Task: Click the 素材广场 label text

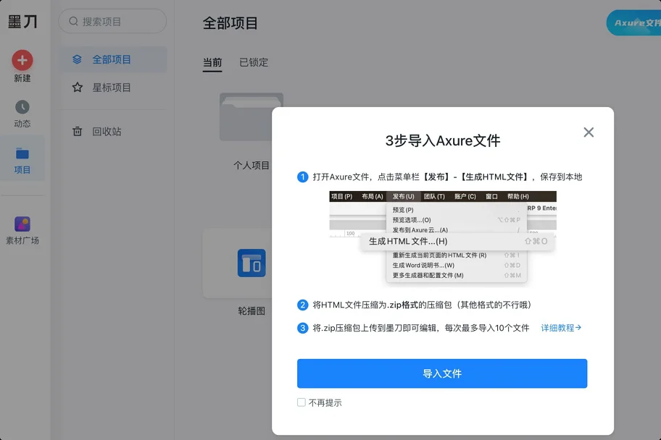Action: [22, 240]
